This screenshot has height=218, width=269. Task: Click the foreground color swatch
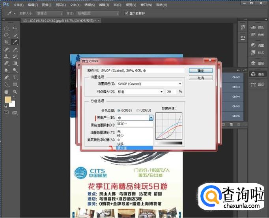pyautogui.click(x=8, y=100)
